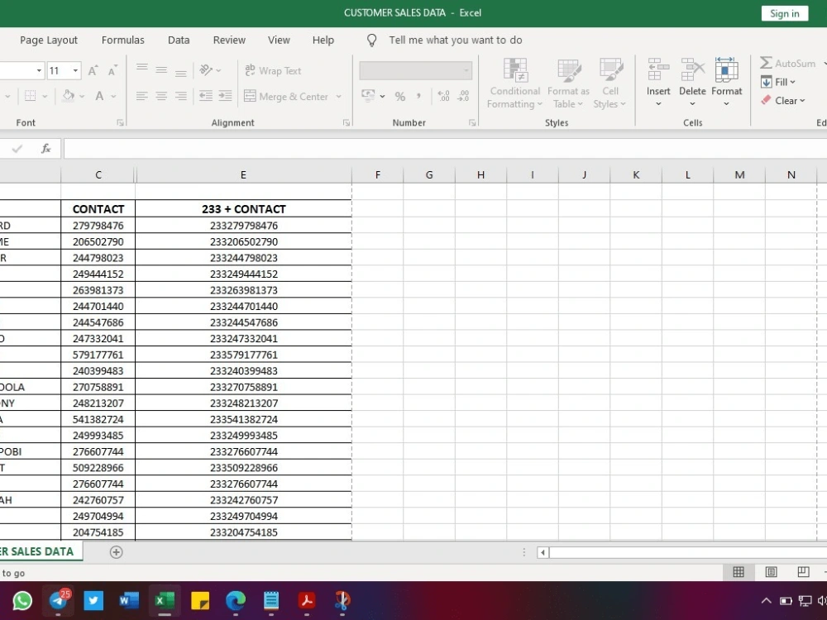The width and height of the screenshot is (827, 620).
Task: Open Alignment dialog launcher
Action: pyautogui.click(x=346, y=123)
